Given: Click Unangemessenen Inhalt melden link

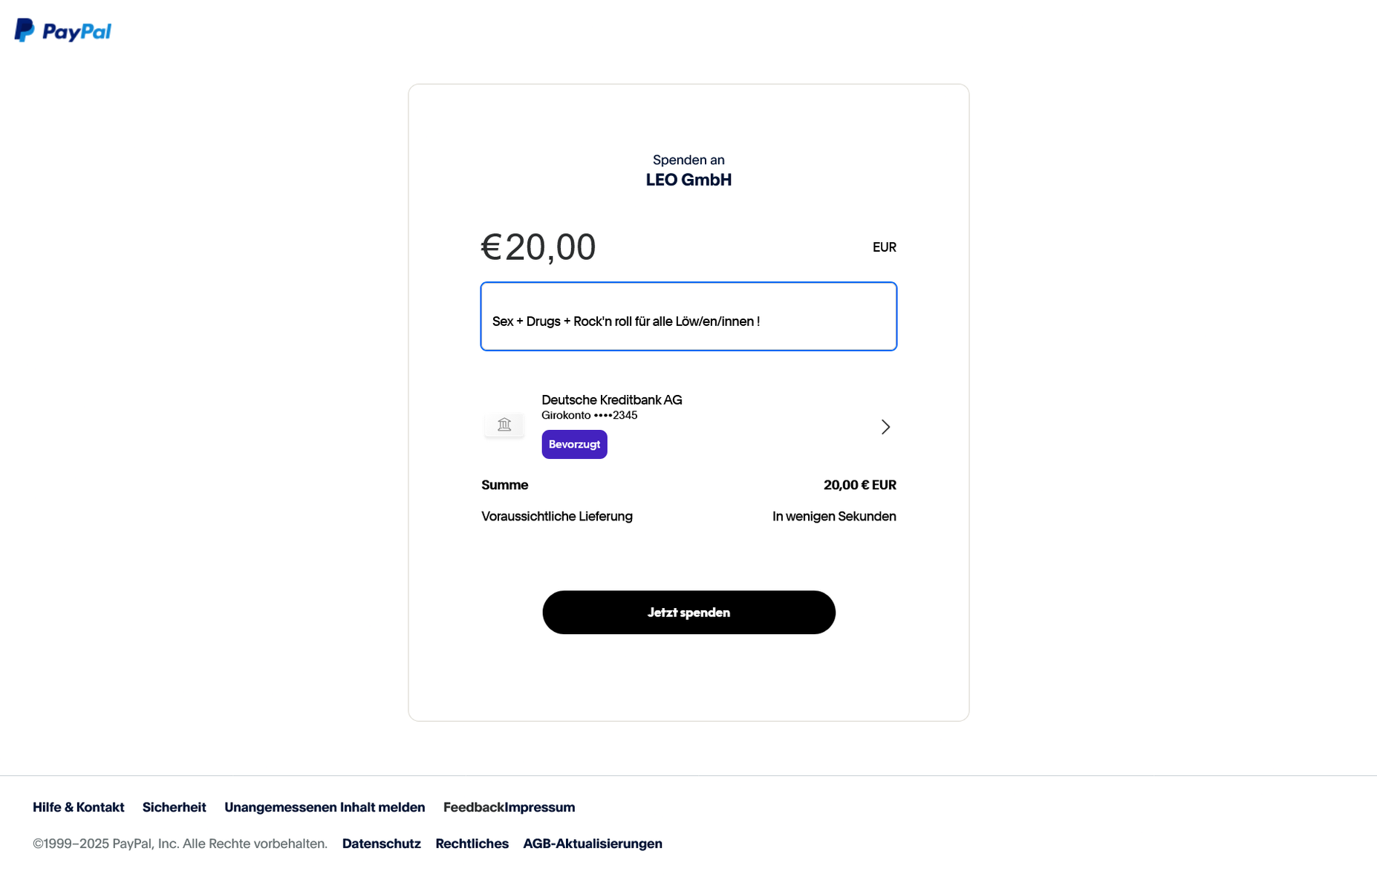Looking at the screenshot, I should click(x=325, y=807).
